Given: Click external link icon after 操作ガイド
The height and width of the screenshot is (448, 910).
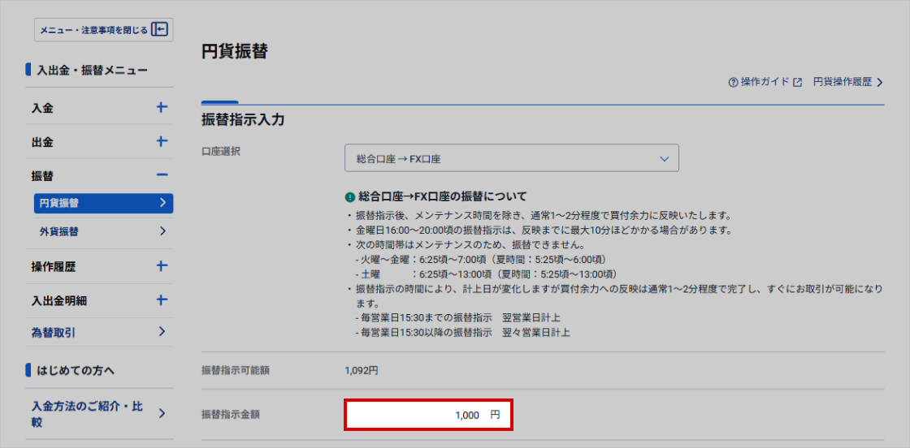Looking at the screenshot, I should [x=797, y=83].
